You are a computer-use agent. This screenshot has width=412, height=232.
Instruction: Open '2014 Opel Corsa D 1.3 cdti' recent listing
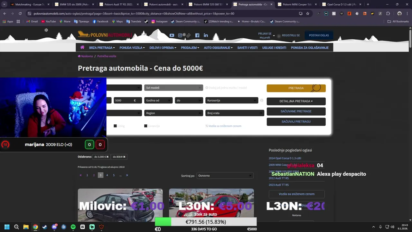click(285, 158)
